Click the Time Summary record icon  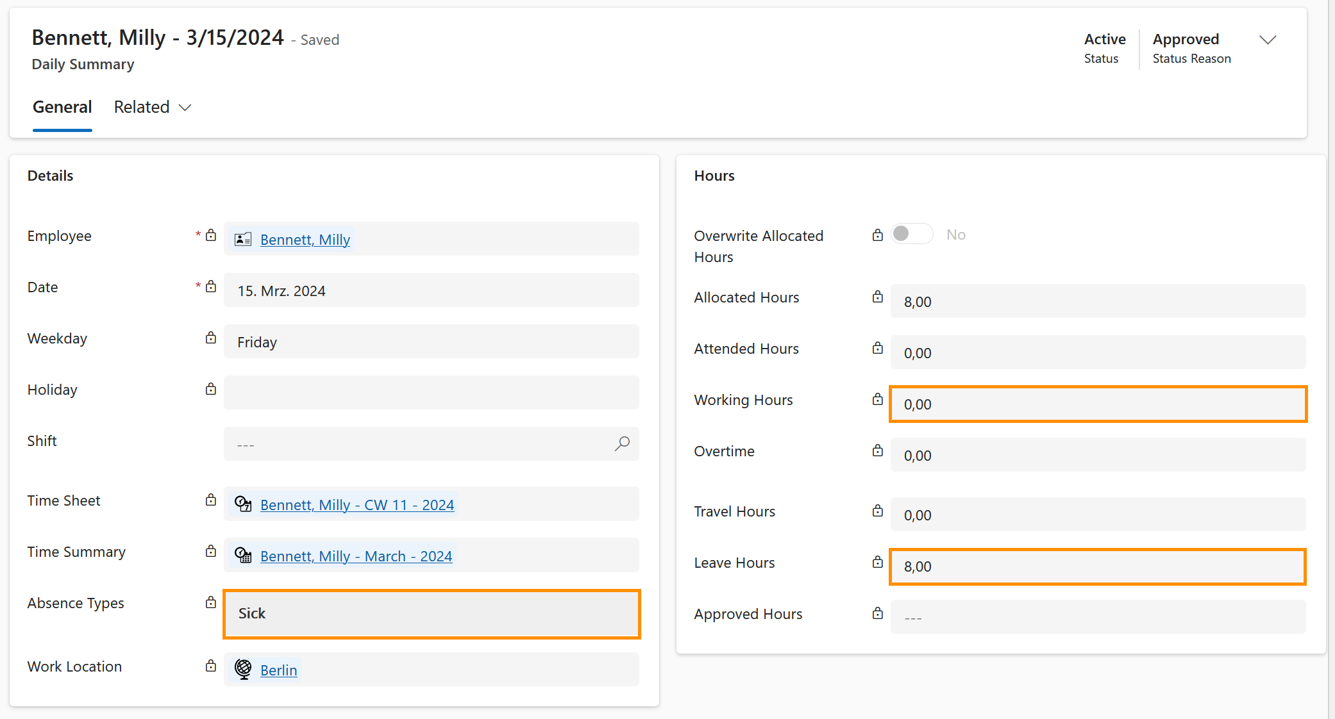243,556
